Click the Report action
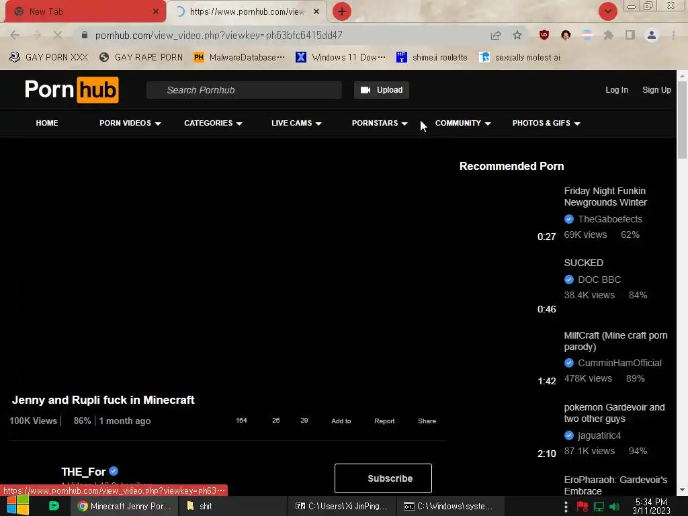The width and height of the screenshot is (688, 516). (x=384, y=421)
